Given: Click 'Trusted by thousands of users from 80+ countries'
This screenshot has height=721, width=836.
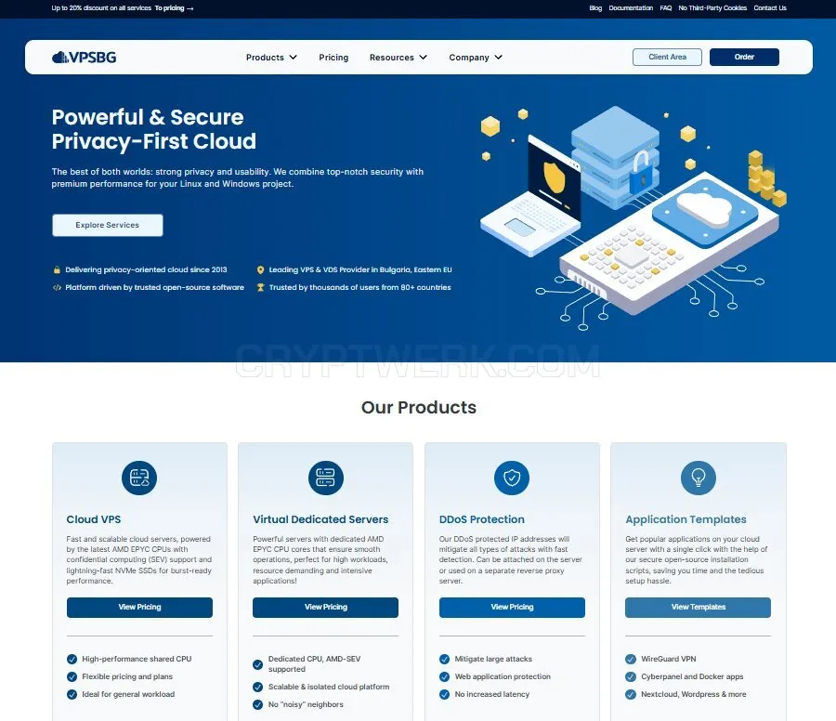Looking at the screenshot, I should pyautogui.click(x=359, y=287).
